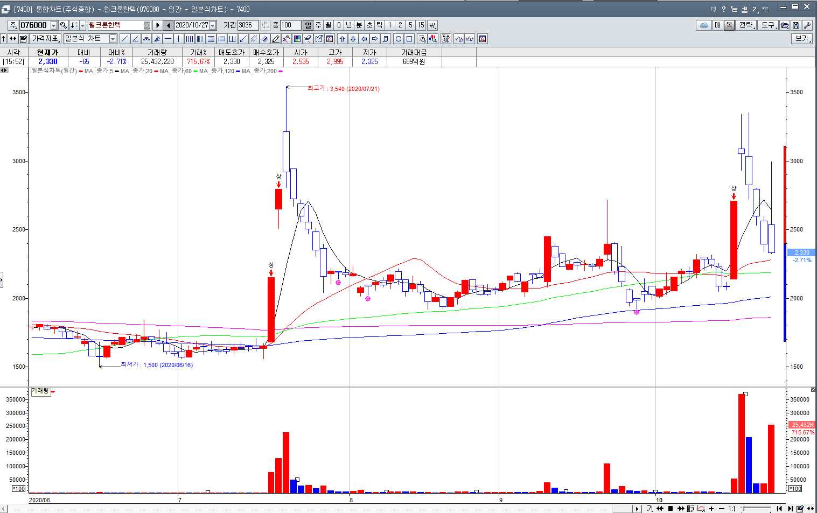Open the 일본식 차트 chart type dropdown
817x513 pixels.
click(x=113, y=39)
